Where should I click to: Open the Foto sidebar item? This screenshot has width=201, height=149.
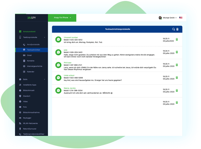[25, 107]
